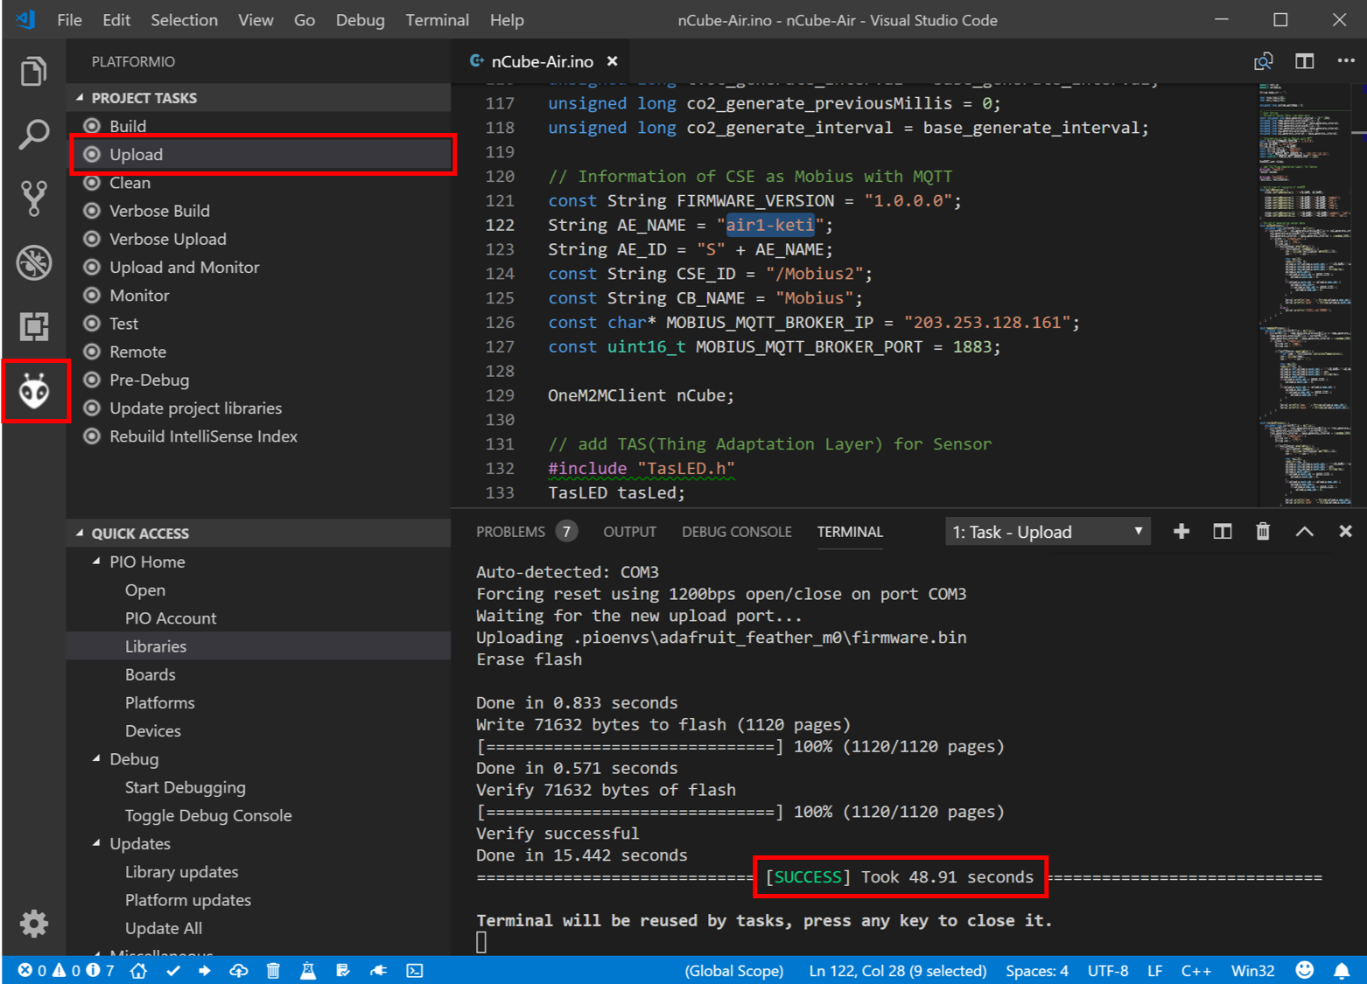Click the editor minimap
The width and height of the screenshot is (1367, 984).
(1306, 295)
